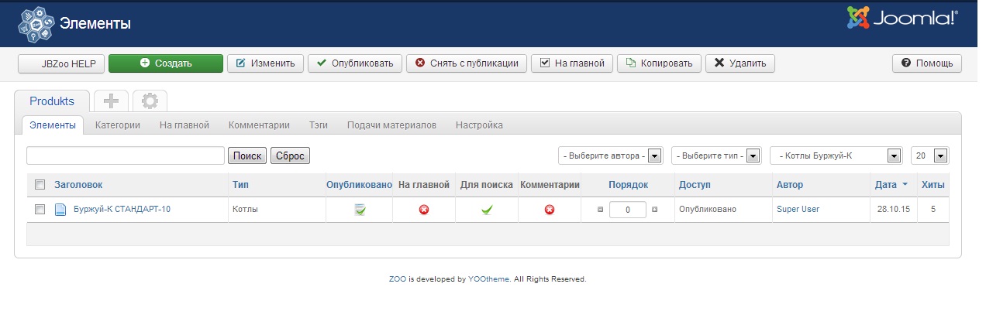
Task: Check the select-all checkbox in table header
Action: point(40,185)
